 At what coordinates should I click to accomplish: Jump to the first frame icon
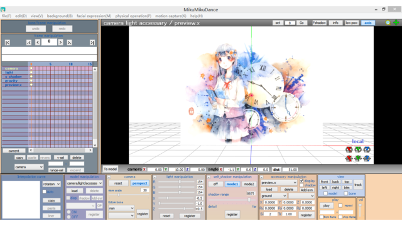coord(8,43)
